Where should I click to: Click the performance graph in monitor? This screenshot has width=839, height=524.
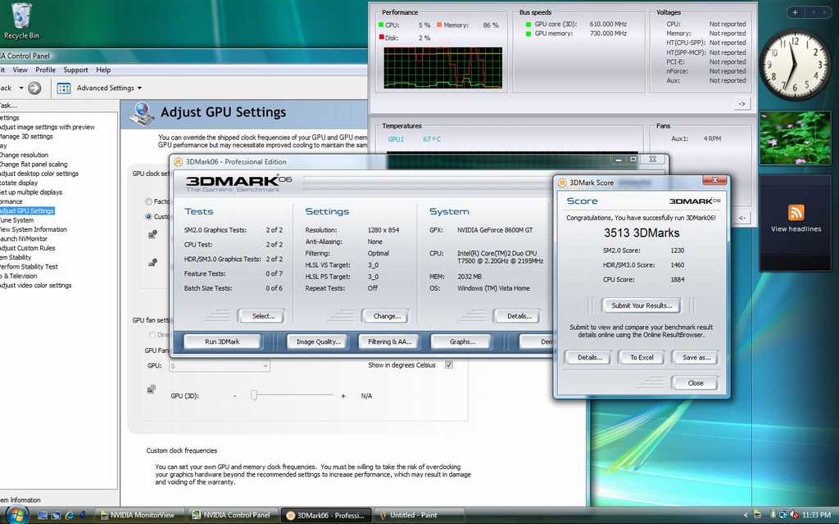click(442, 68)
